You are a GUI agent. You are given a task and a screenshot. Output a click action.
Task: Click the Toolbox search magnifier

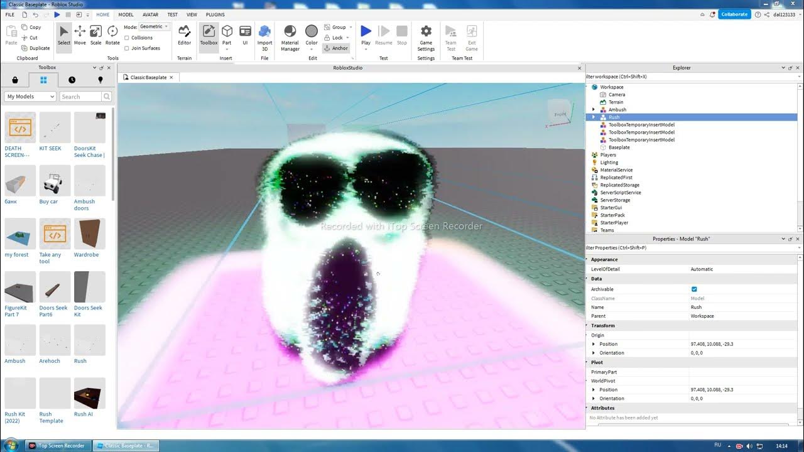tap(107, 97)
